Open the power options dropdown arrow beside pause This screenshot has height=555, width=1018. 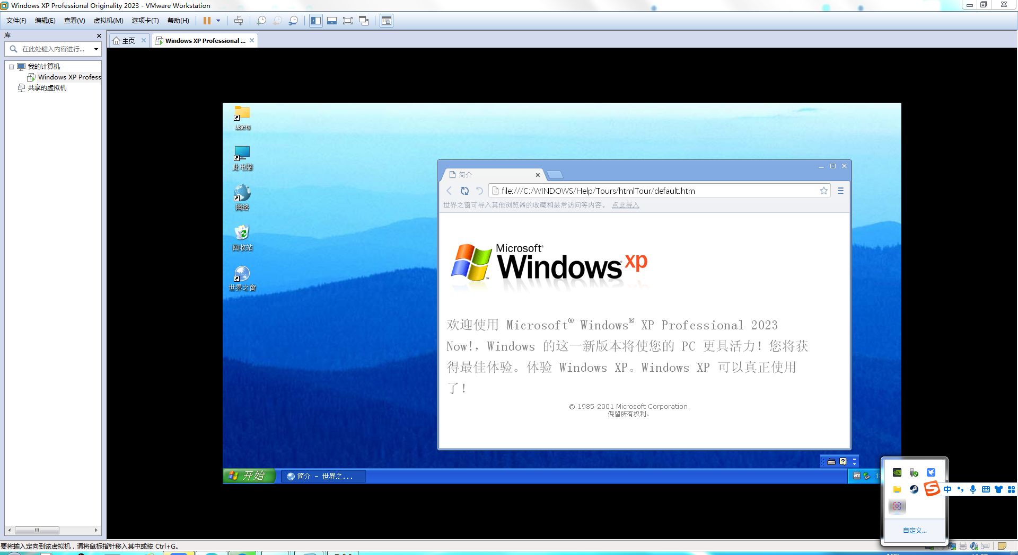point(218,21)
